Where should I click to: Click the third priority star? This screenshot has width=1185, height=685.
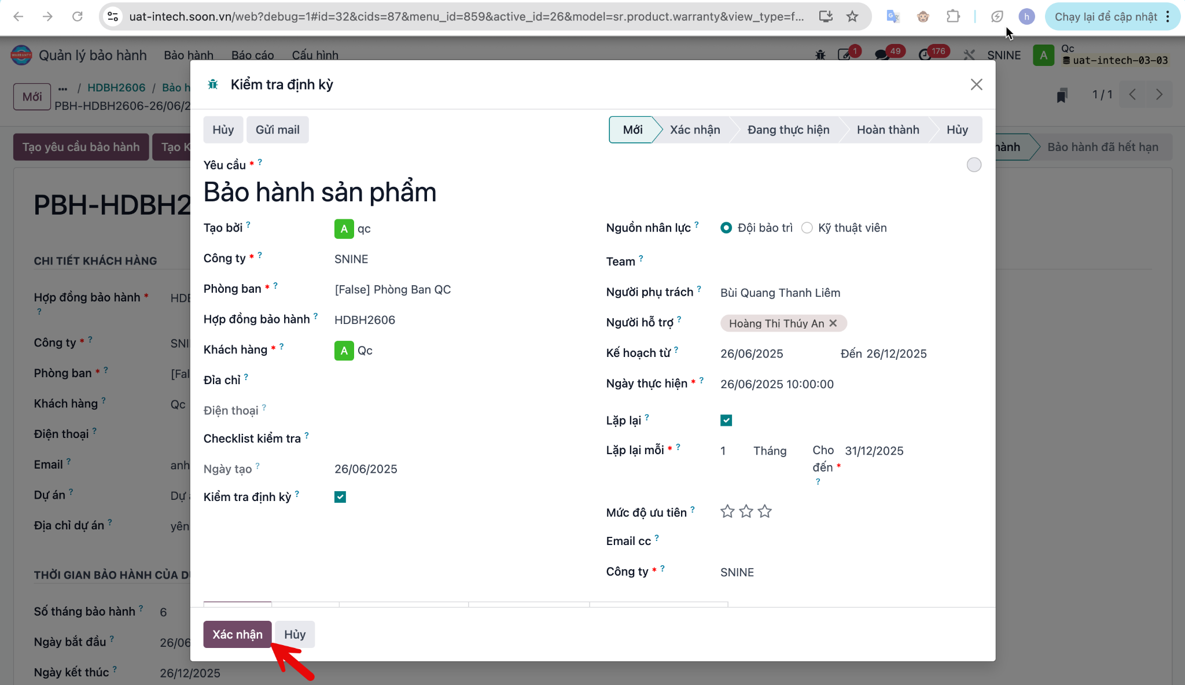765,511
